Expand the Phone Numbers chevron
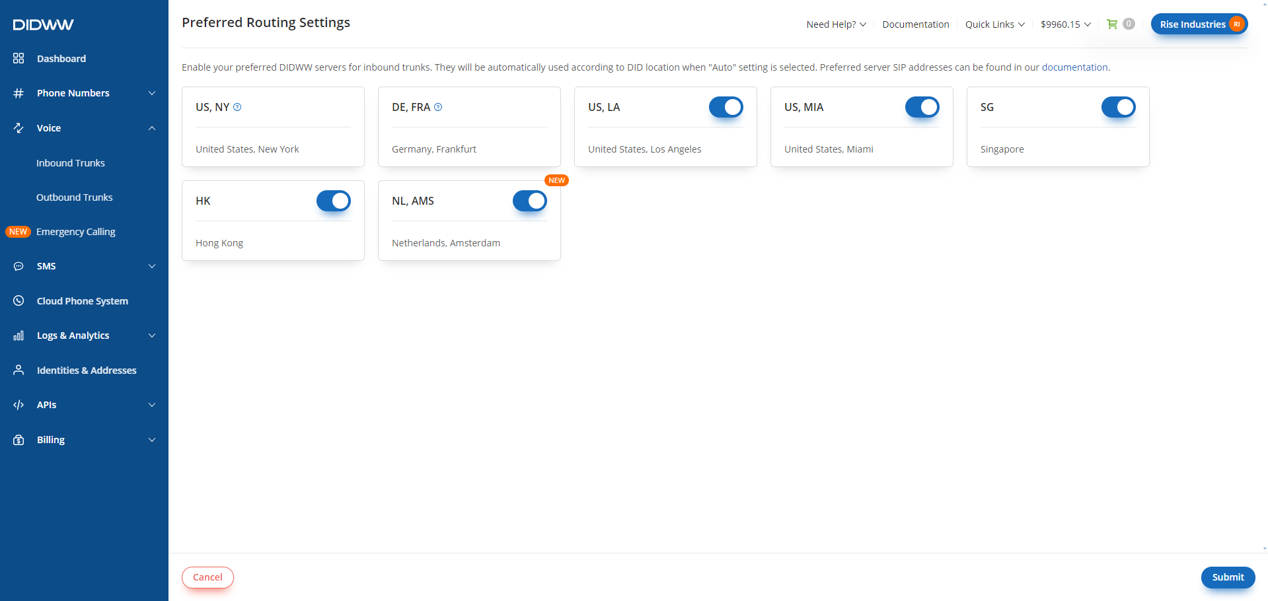The image size is (1268, 601). 152,93
